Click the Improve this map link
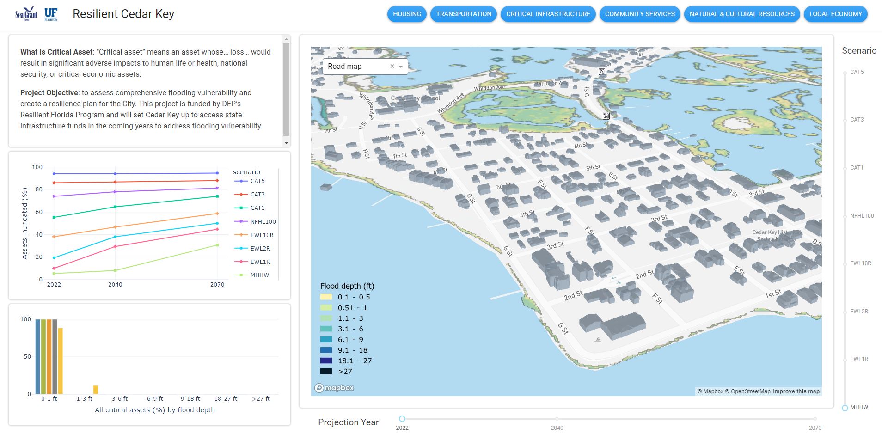The width and height of the screenshot is (882, 440). (796, 391)
